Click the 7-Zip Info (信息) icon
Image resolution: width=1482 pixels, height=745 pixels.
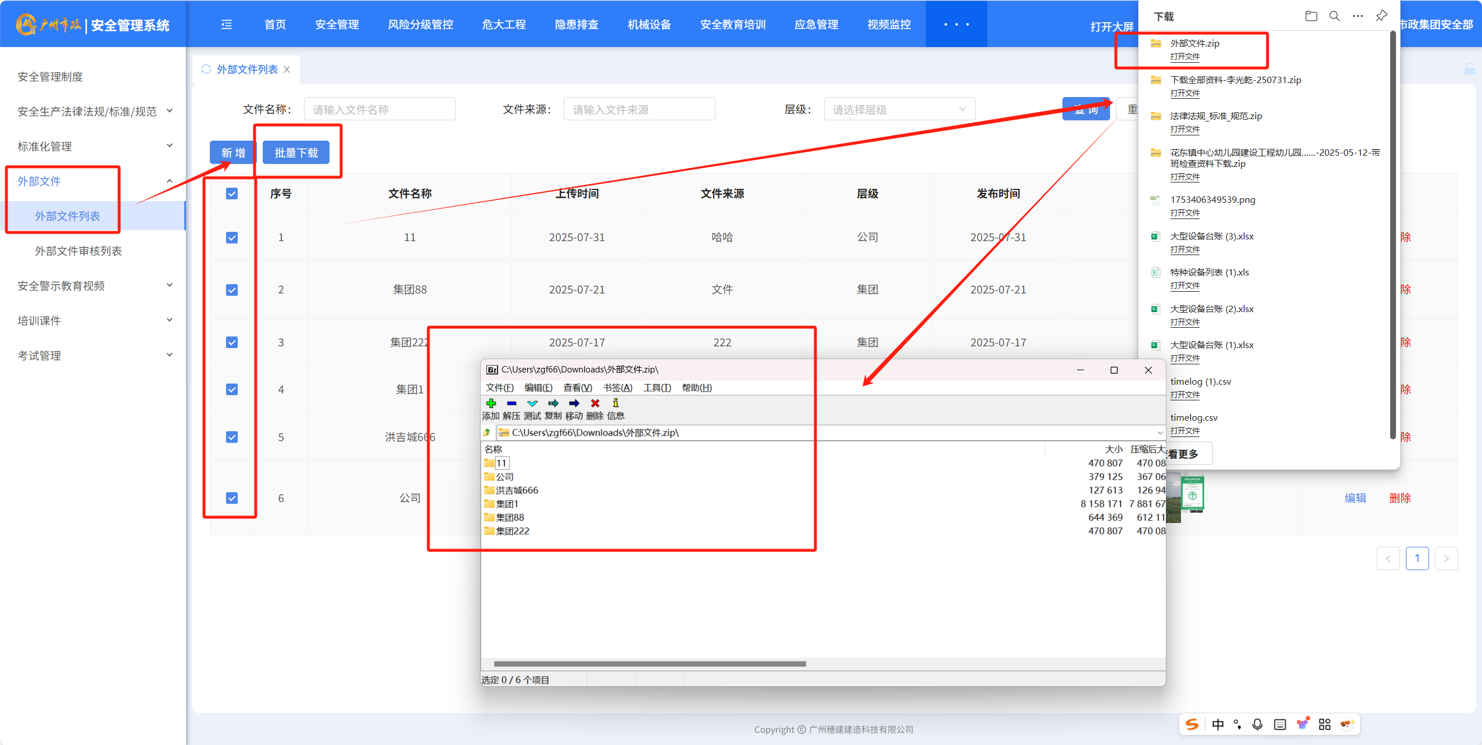[x=615, y=403]
